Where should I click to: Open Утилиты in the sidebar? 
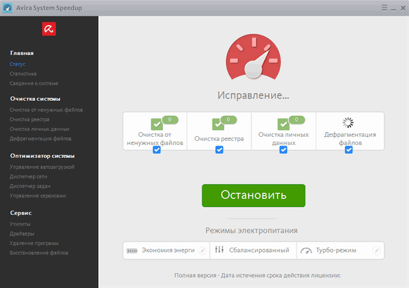click(20, 224)
